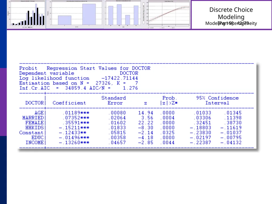Click AGE upper confidence bound .01345

click(233, 113)
